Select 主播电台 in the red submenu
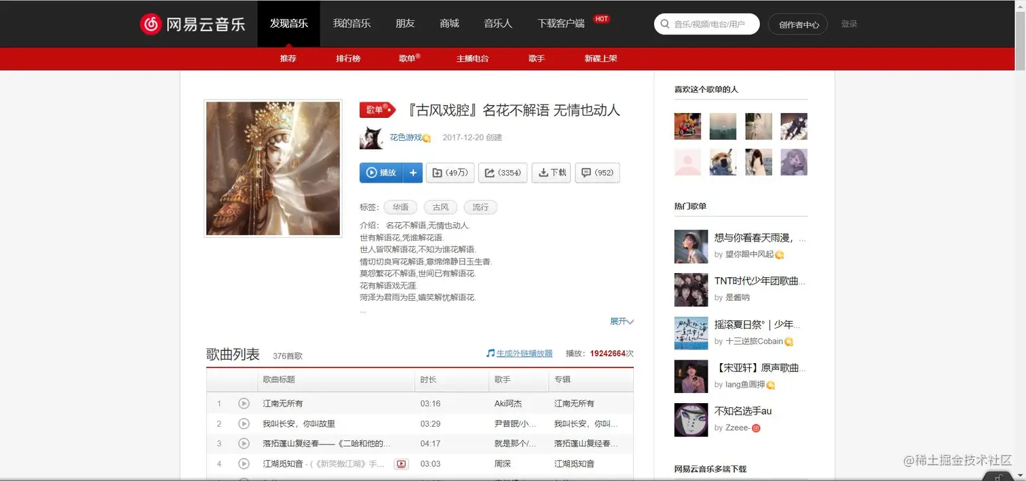 [473, 58]
